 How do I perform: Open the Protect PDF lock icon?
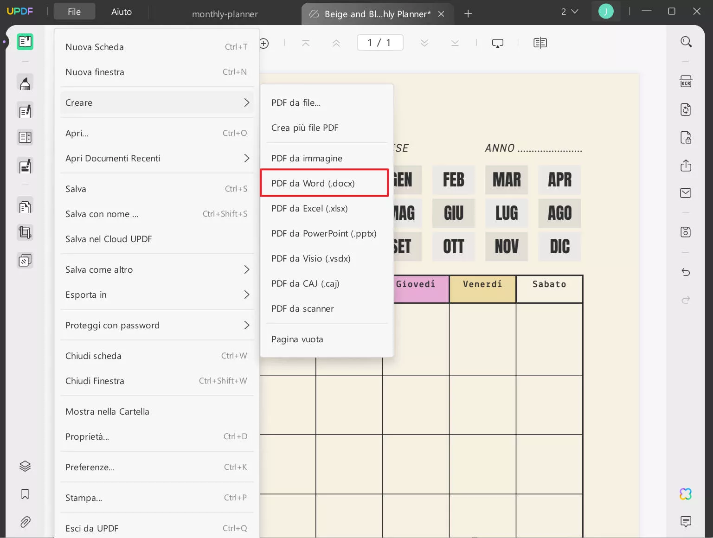(x=686, y=137)
